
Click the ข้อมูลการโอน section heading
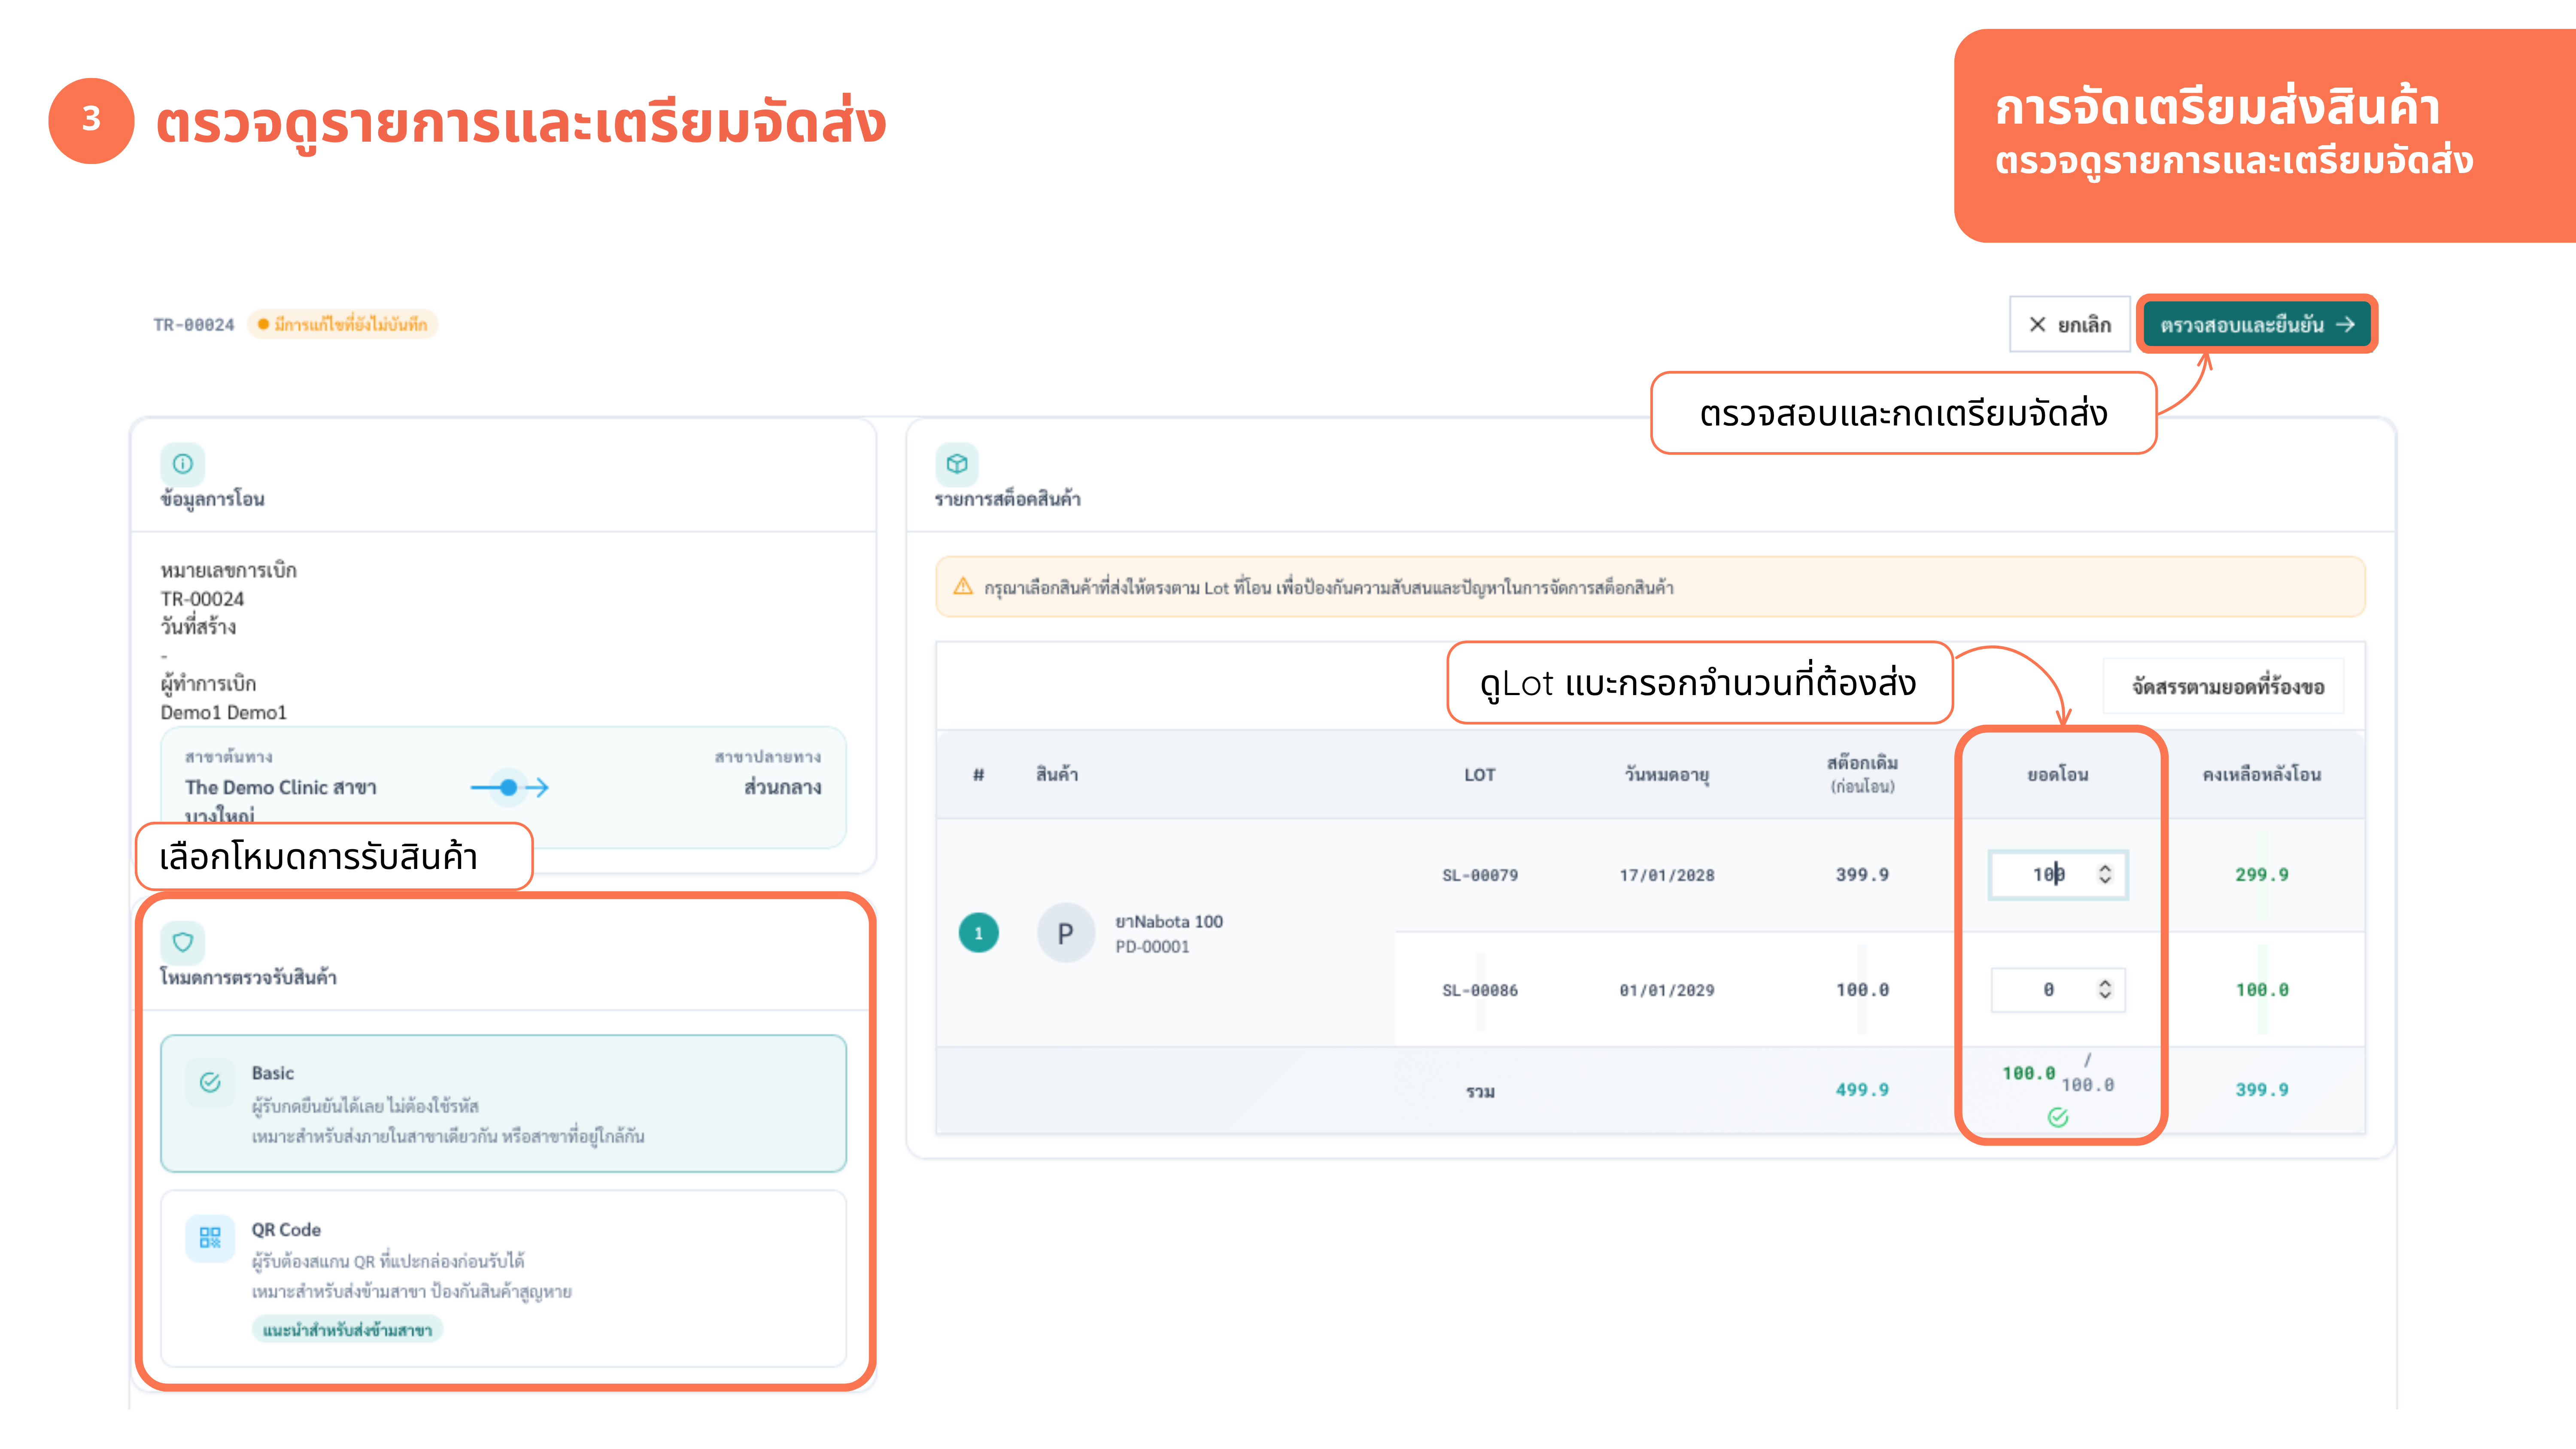(x=212, y=499)
